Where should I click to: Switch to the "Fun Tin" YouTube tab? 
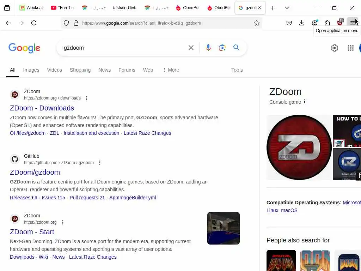tap(62, 8)
